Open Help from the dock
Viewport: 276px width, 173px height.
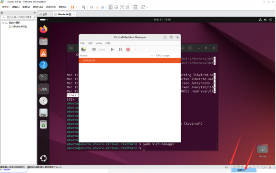pos(44,65)
